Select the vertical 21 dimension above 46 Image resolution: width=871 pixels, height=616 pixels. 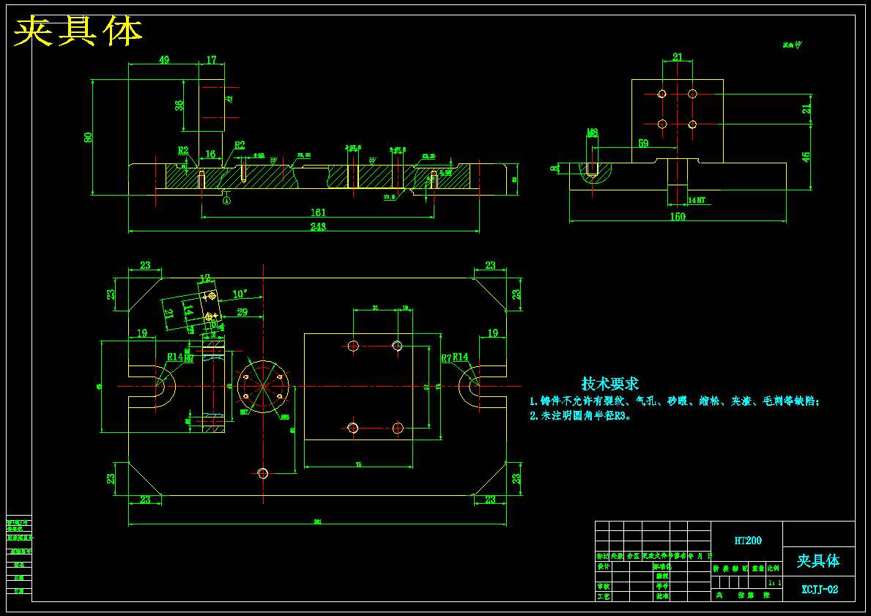807,109
